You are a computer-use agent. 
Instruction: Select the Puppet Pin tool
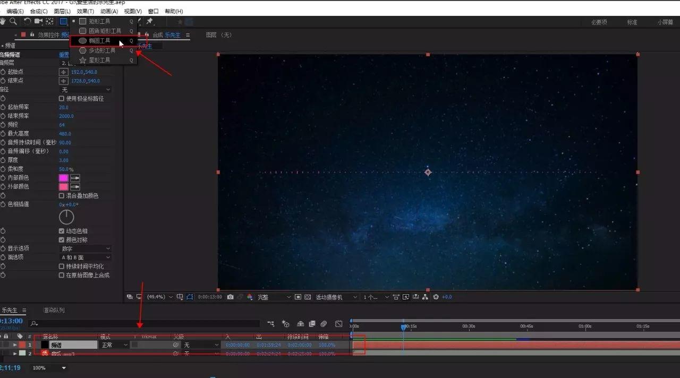150,21
